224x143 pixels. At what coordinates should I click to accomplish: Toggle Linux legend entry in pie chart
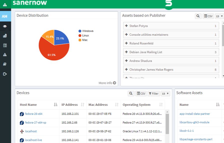[84, 35]
